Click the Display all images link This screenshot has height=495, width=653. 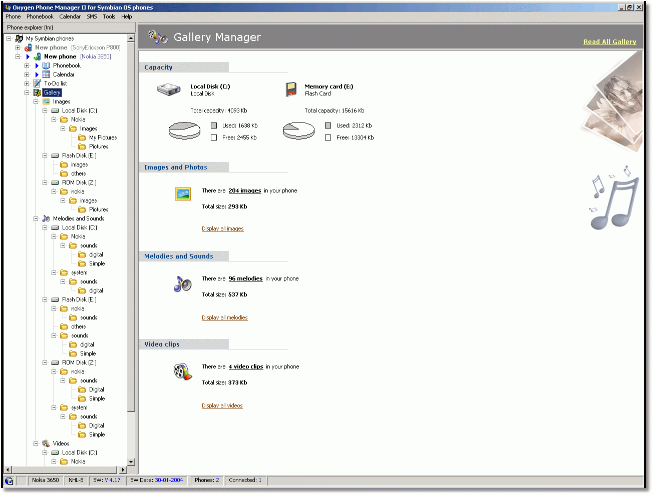point(223,228)
